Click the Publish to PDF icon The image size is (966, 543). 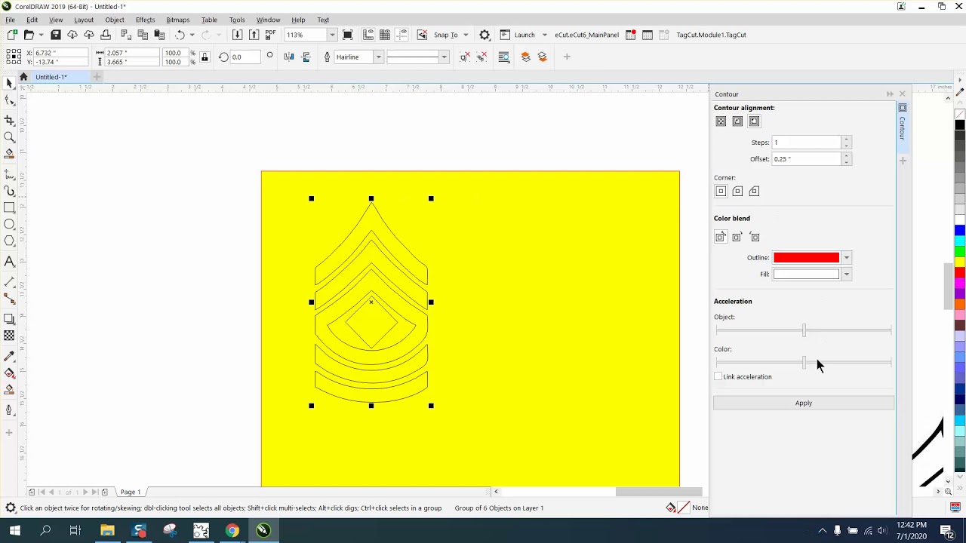[x=270, y=35]
